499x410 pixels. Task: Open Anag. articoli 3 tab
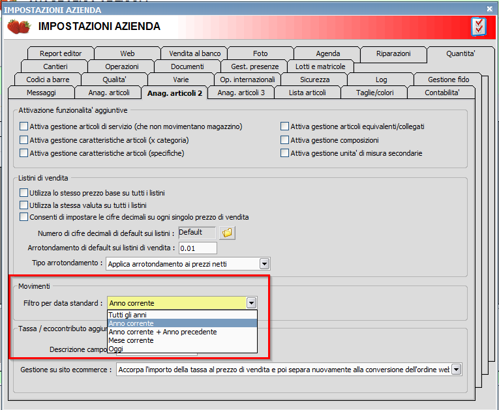[x=241, y=93]
